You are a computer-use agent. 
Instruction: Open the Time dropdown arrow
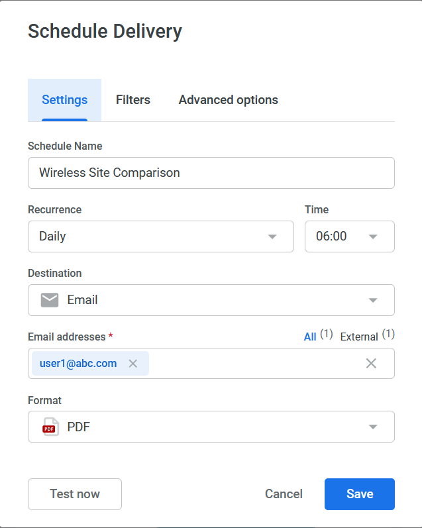tap(373, 237)
